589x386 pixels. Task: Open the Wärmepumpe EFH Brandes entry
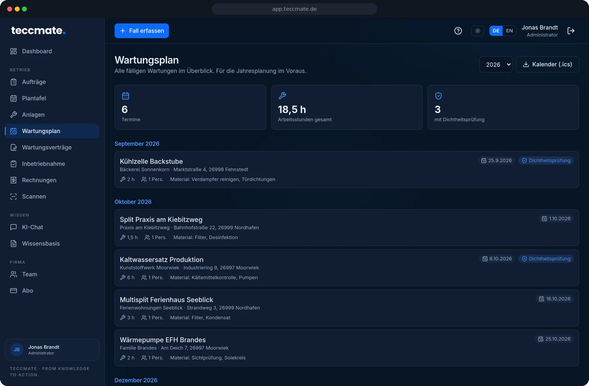click(x=347, y=348)
